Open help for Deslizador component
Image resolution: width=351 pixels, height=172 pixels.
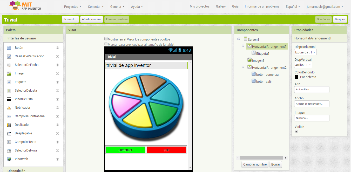point(58,125)
